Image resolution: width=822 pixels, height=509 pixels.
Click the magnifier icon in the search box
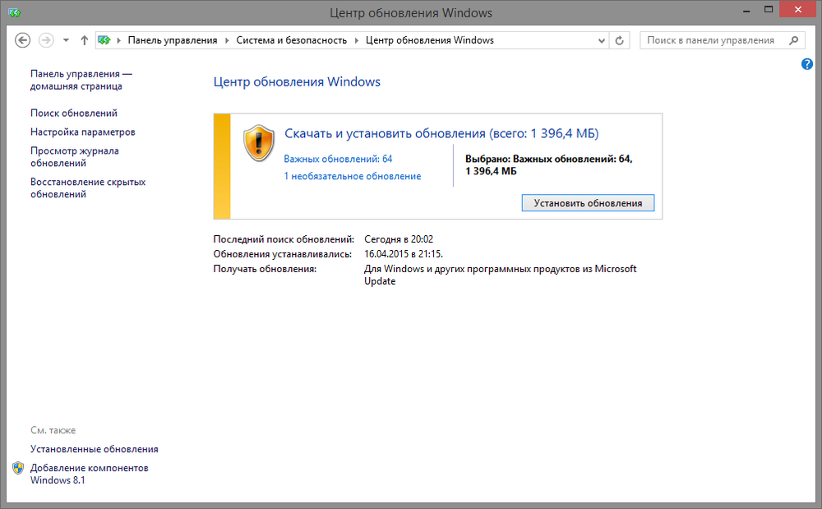793,40
